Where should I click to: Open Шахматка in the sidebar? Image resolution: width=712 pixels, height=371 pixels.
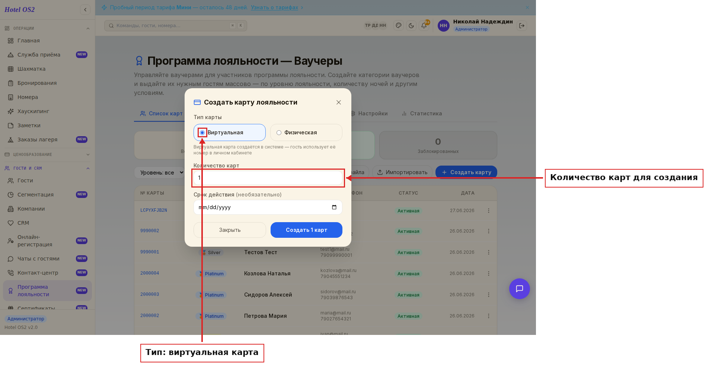[47, 69]
